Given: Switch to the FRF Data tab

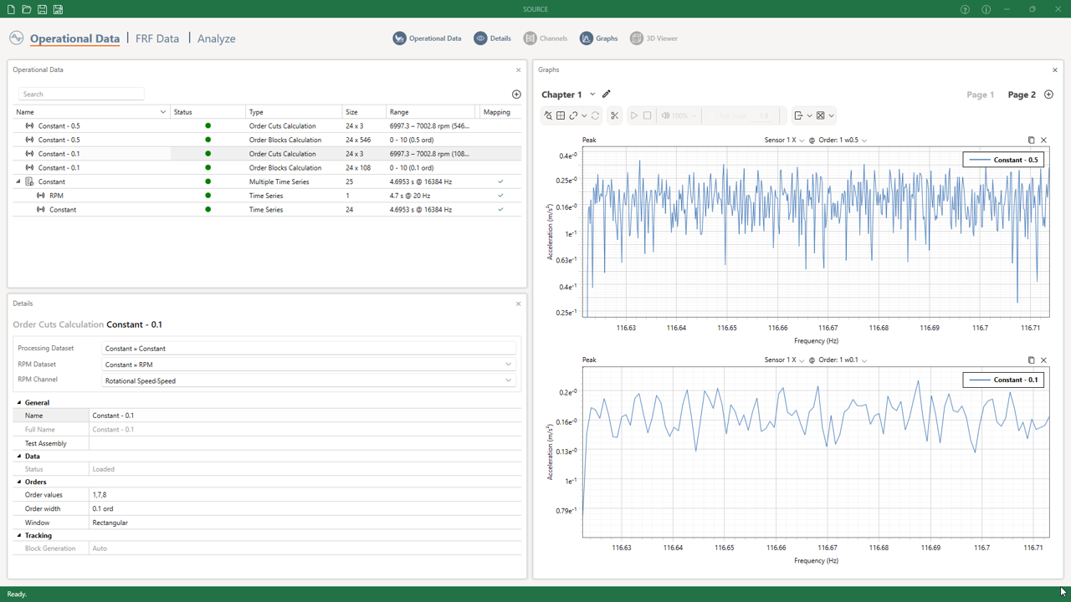Looking at the screenshot, I should click(157, 38).
